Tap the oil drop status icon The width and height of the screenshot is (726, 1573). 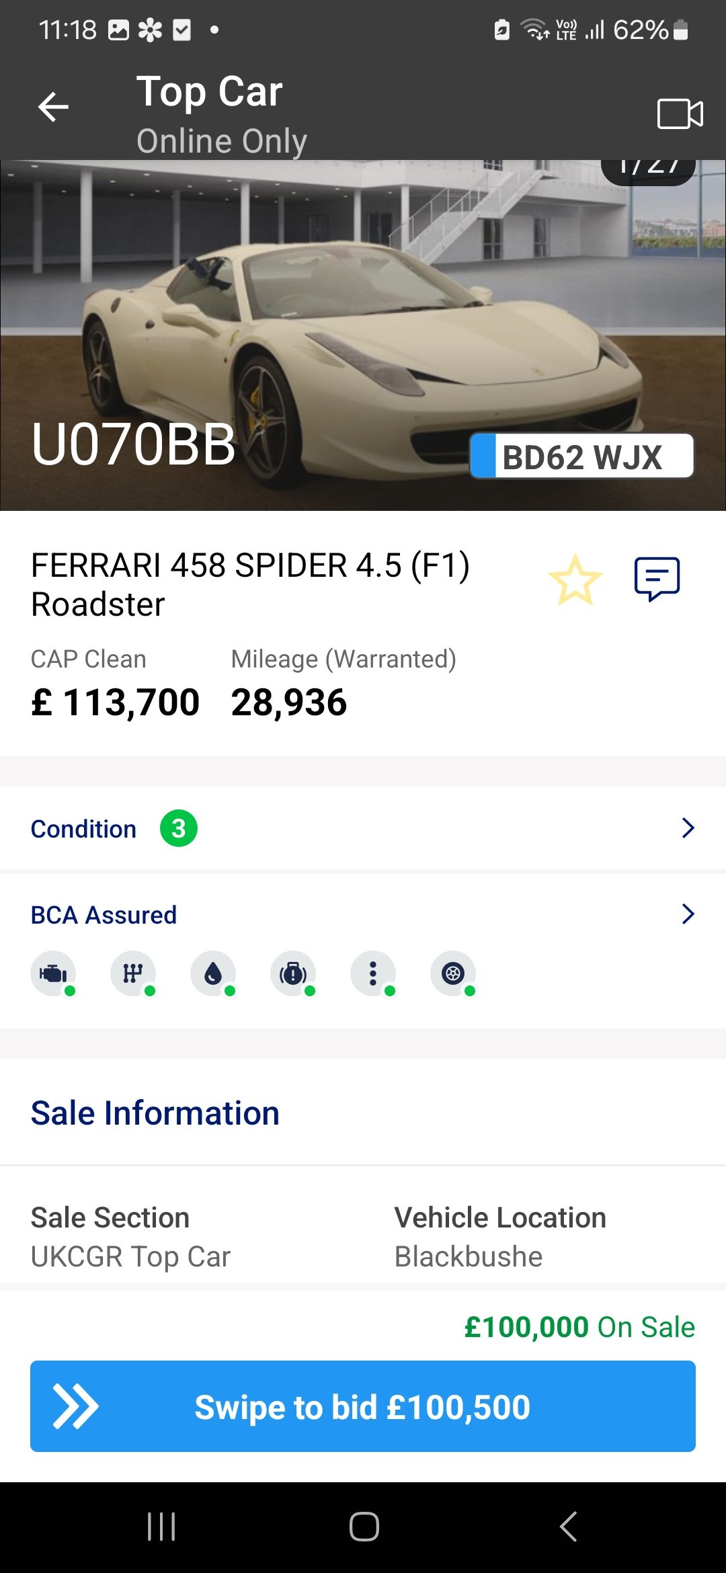[213, 973]
